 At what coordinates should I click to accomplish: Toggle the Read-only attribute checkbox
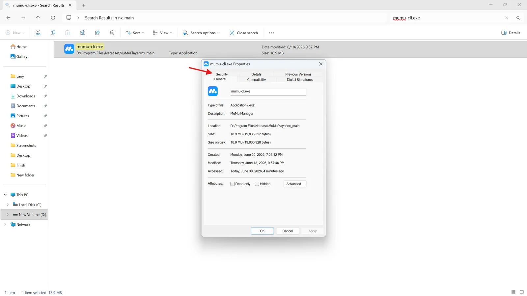[233, 184]
